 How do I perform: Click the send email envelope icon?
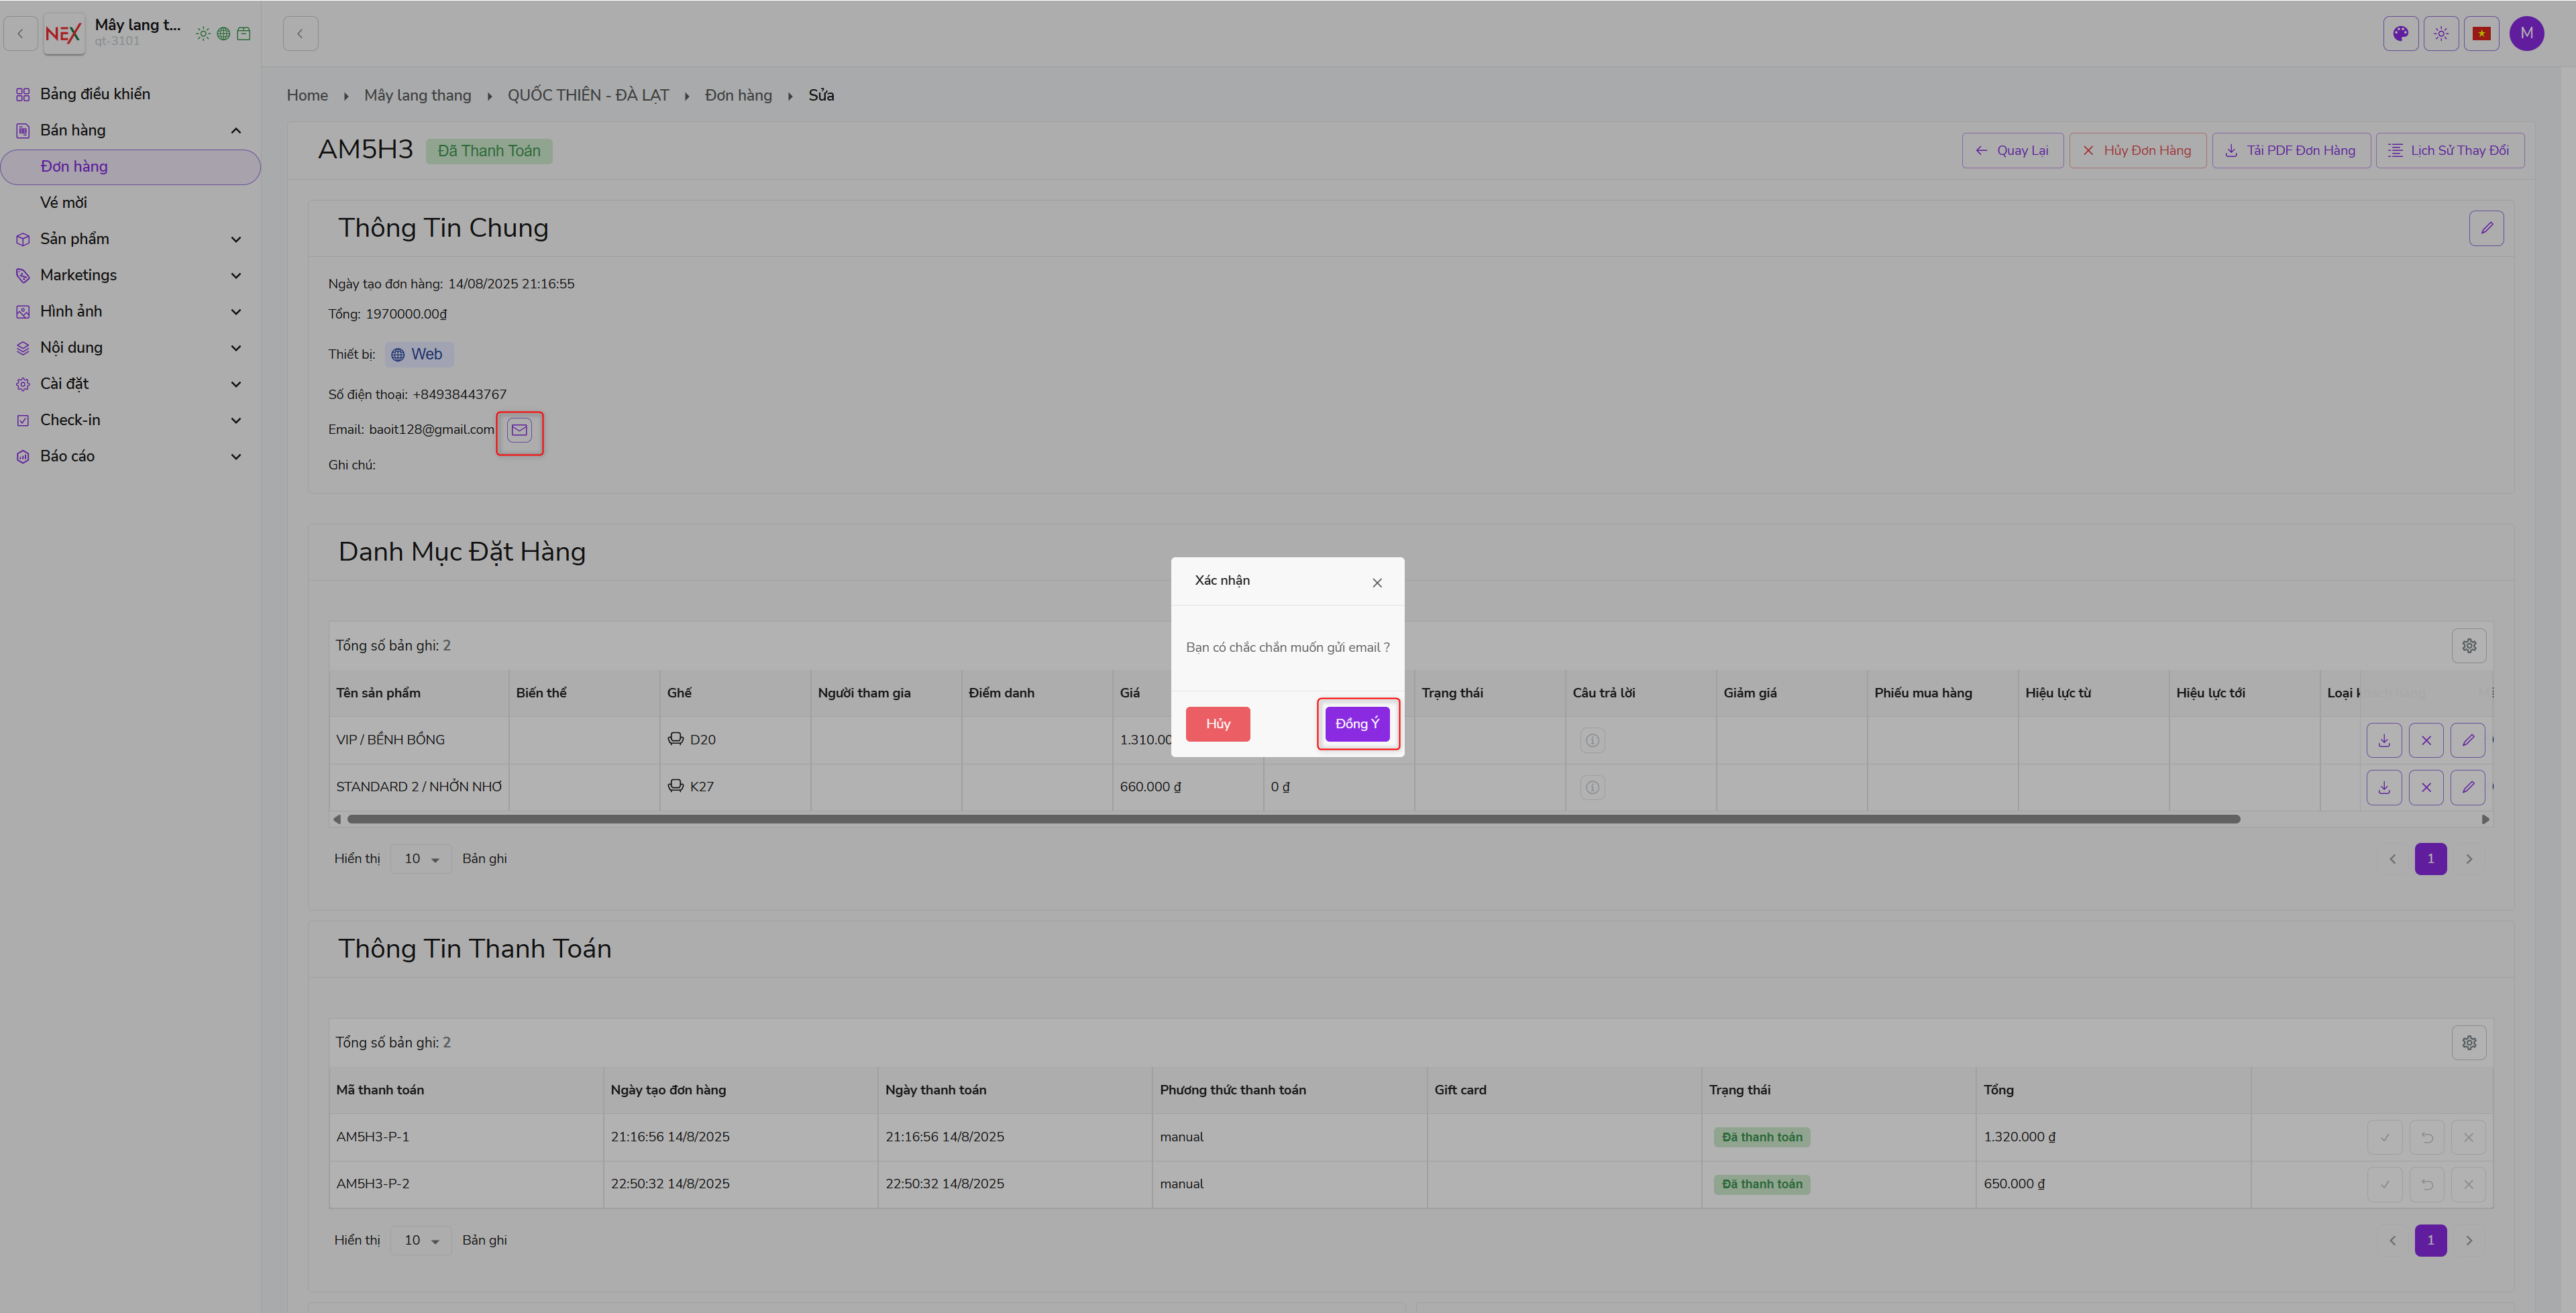click(519, 430)
